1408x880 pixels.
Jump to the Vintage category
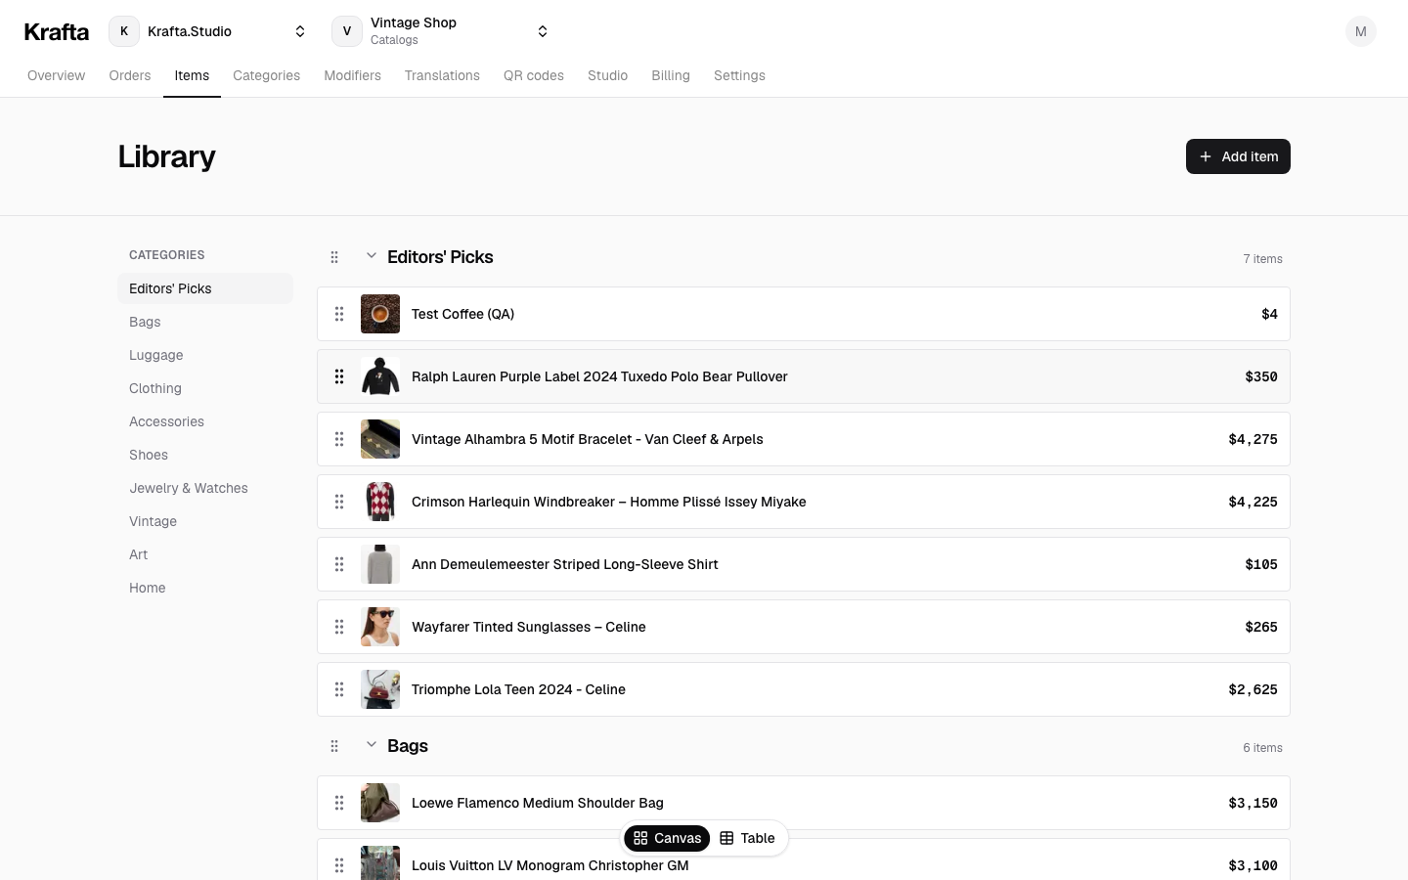tap(205, 521)
